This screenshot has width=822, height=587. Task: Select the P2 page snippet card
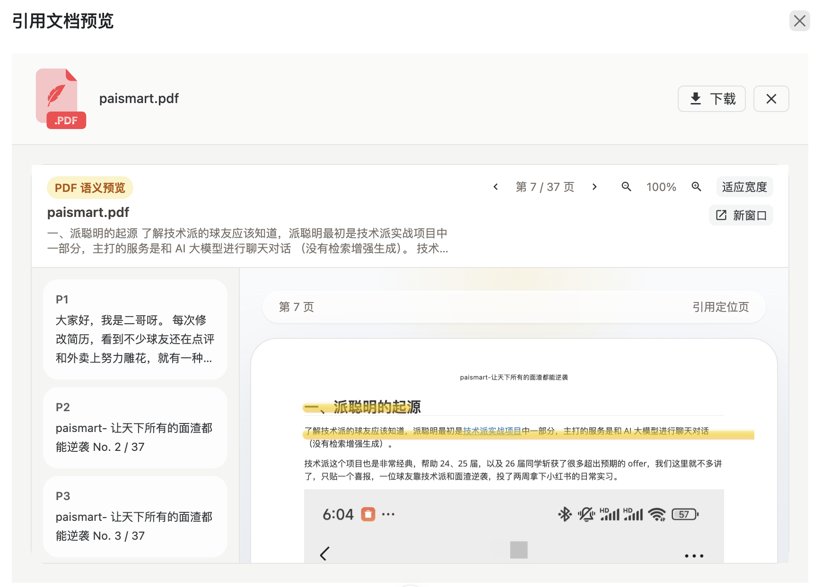tap(135, 428)
